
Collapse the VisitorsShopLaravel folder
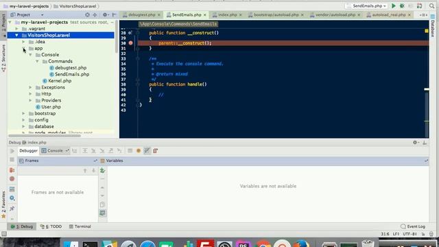(16, 35)
